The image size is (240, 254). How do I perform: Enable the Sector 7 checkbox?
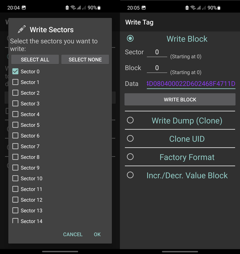tap(15, 146)
